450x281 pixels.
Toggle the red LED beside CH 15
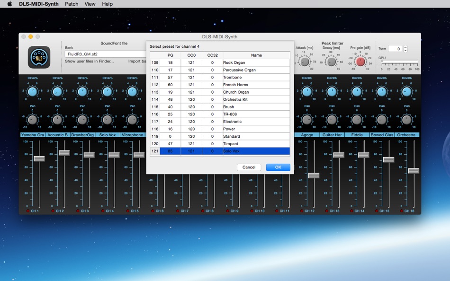(377, 211)
